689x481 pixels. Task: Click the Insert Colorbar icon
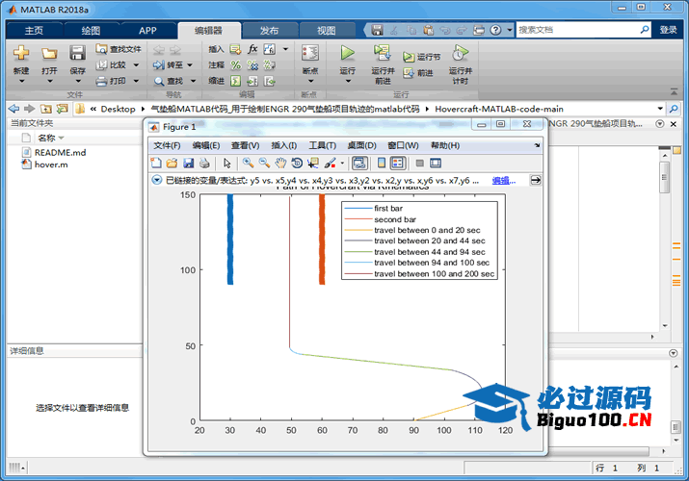pos(382,164)
